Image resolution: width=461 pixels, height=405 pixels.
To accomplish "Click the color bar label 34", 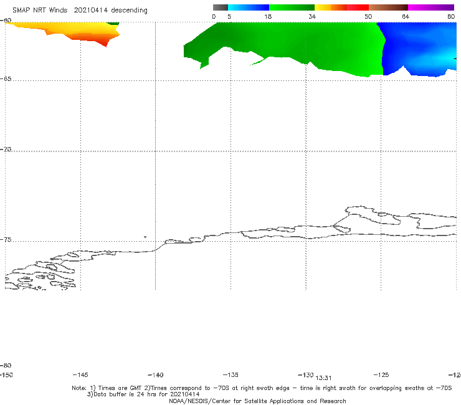I will click(x=312, y=16).
